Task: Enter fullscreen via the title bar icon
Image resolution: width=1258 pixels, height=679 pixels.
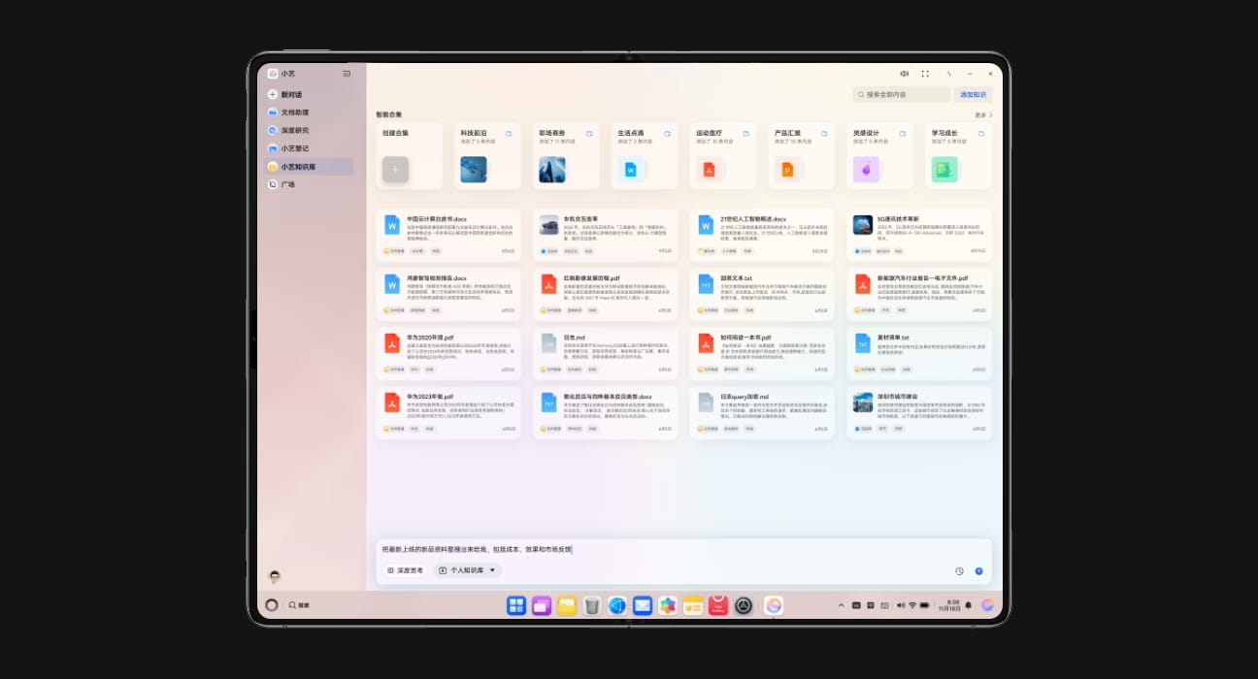Action: tap(925, 74)
